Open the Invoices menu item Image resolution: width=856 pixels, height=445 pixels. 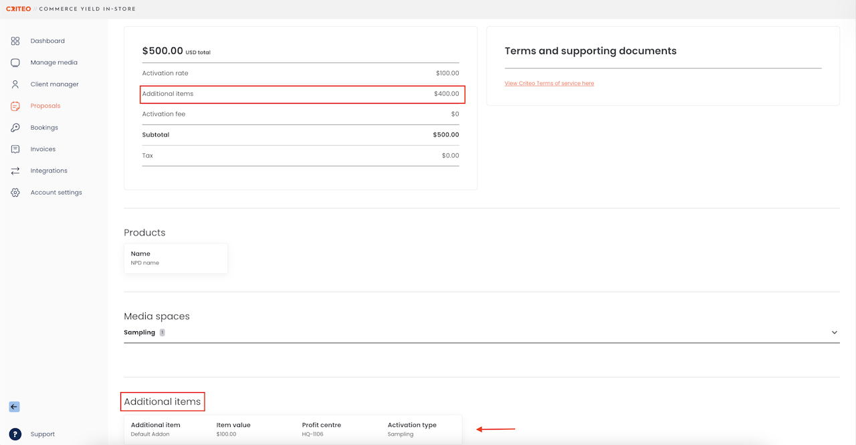tap(43, 149)
